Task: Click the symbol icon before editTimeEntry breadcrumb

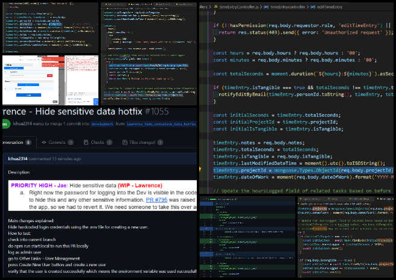Action: pos(313,7)
